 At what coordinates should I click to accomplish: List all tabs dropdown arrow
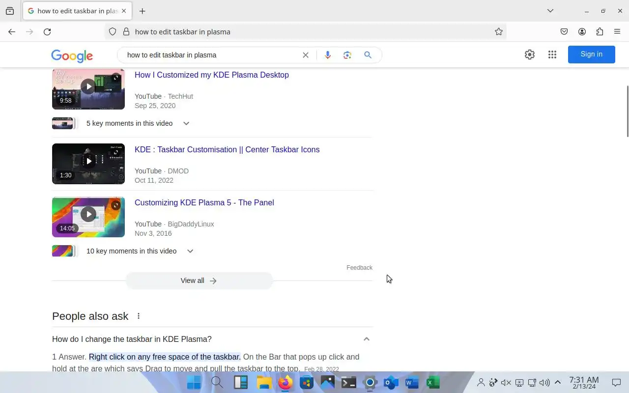point(550,11)
